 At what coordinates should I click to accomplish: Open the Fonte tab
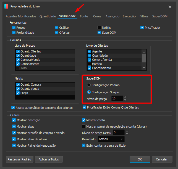point(84,16)
